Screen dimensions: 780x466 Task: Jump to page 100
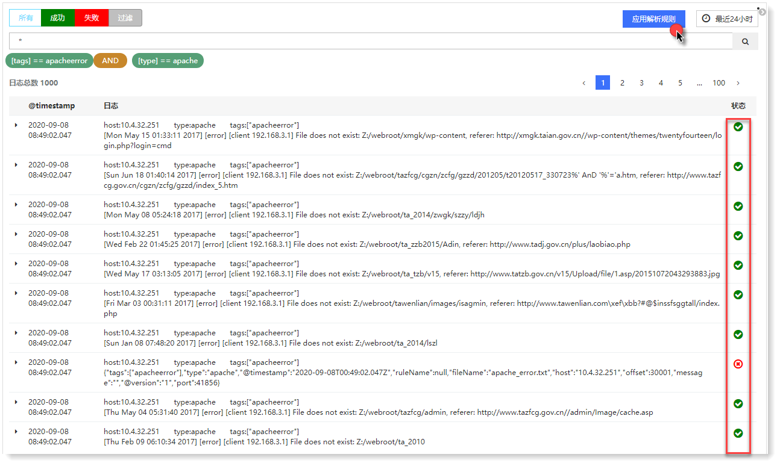[x=719, y=83]
